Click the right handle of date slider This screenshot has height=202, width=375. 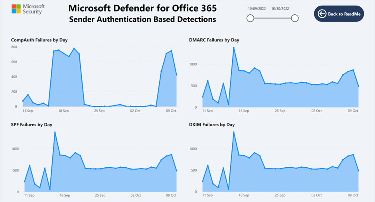coord(295,18)
